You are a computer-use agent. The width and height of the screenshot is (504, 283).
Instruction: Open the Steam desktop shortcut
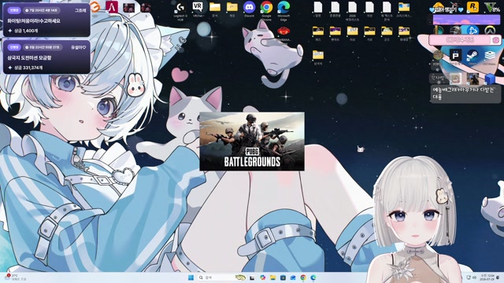coord(472,56)
